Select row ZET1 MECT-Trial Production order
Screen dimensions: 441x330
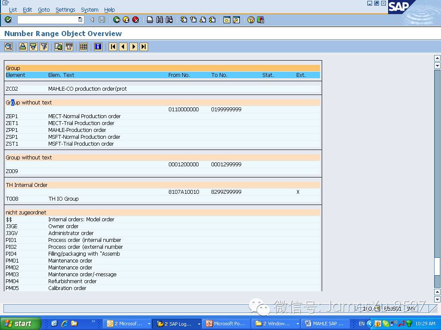pyautogui.click(x=163, y=123)
